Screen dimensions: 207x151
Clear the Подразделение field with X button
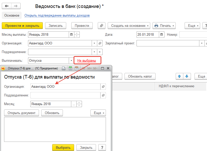(x=100, y=52)
